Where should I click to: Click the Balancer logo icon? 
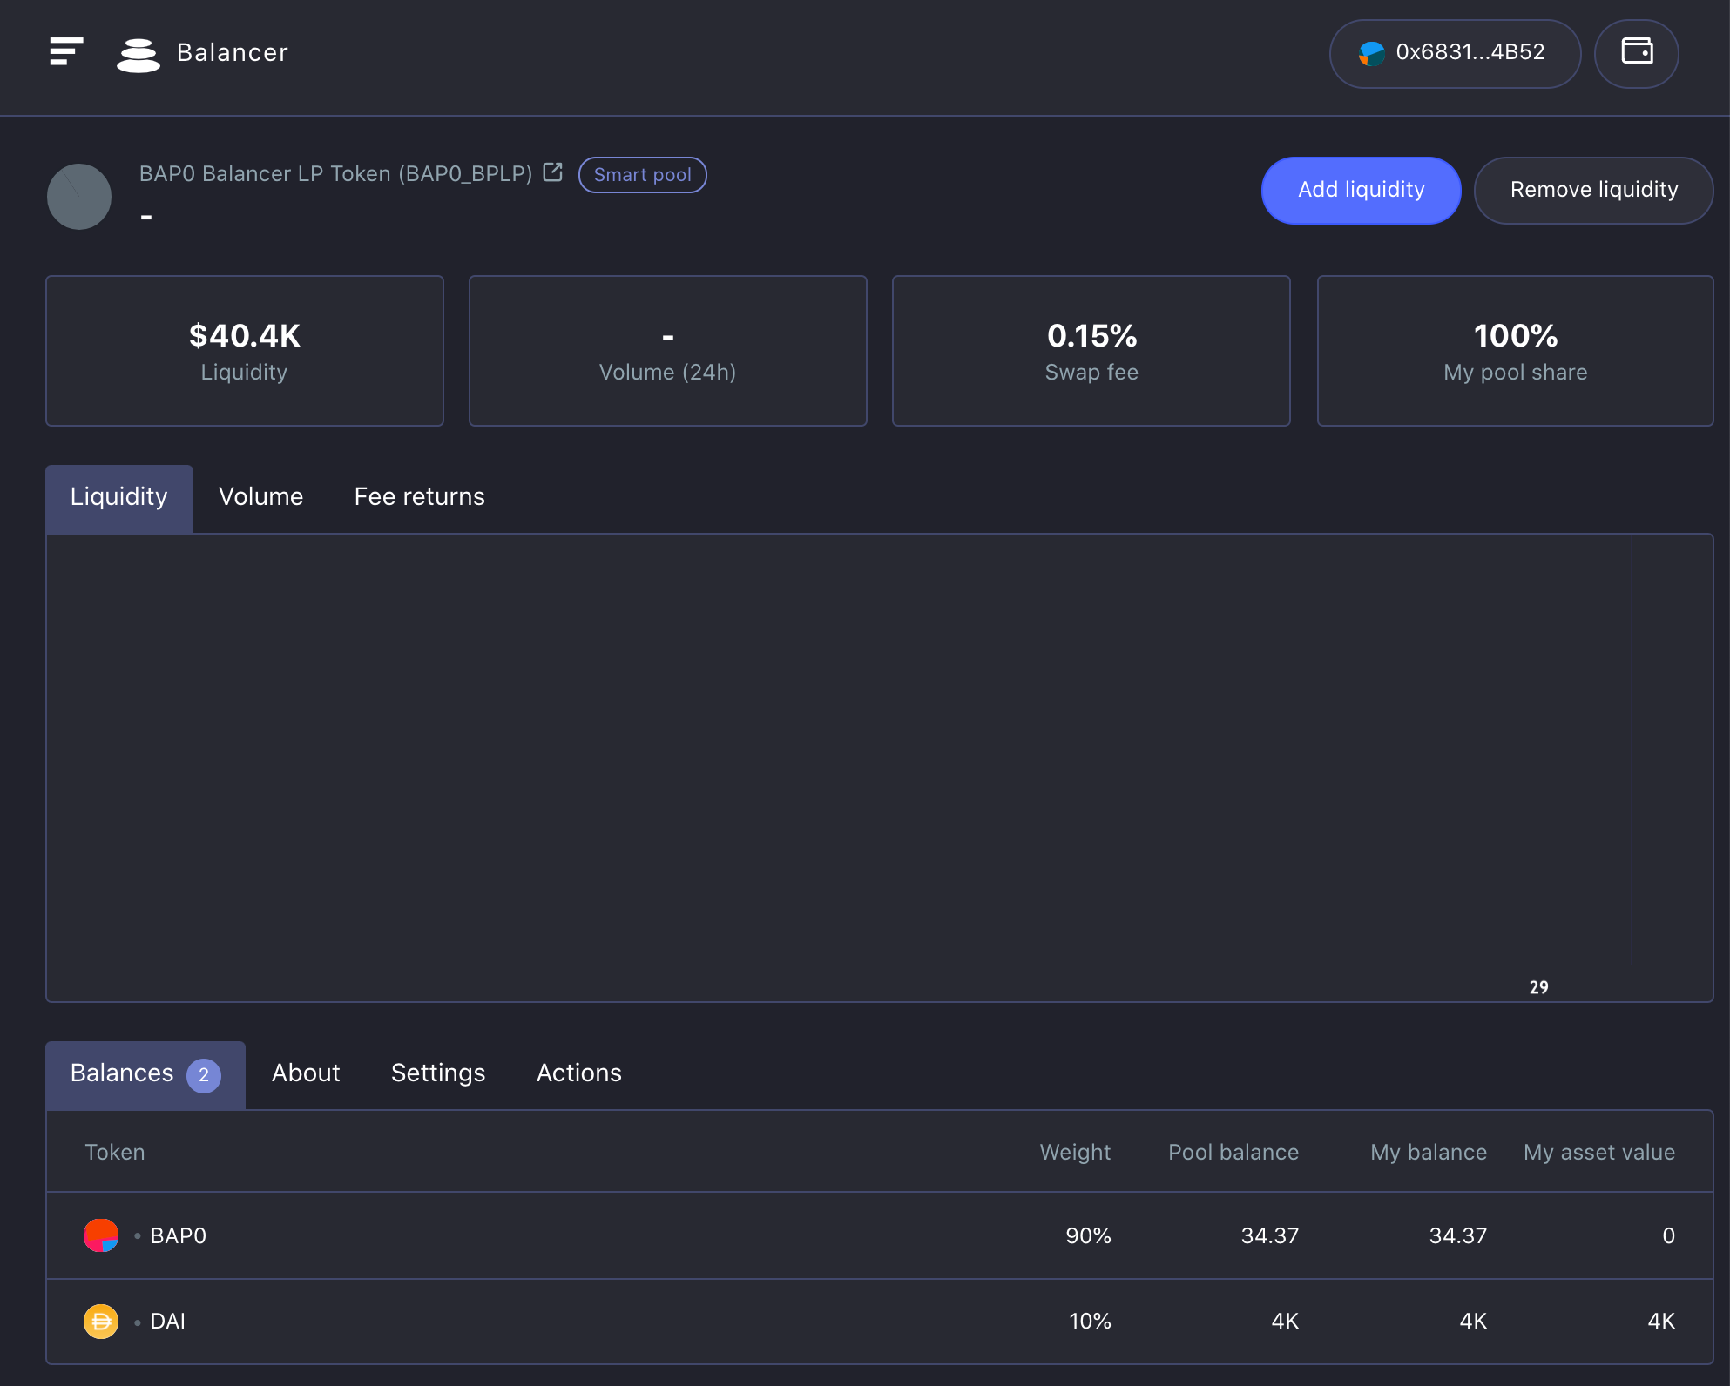[x=139, y=55]
